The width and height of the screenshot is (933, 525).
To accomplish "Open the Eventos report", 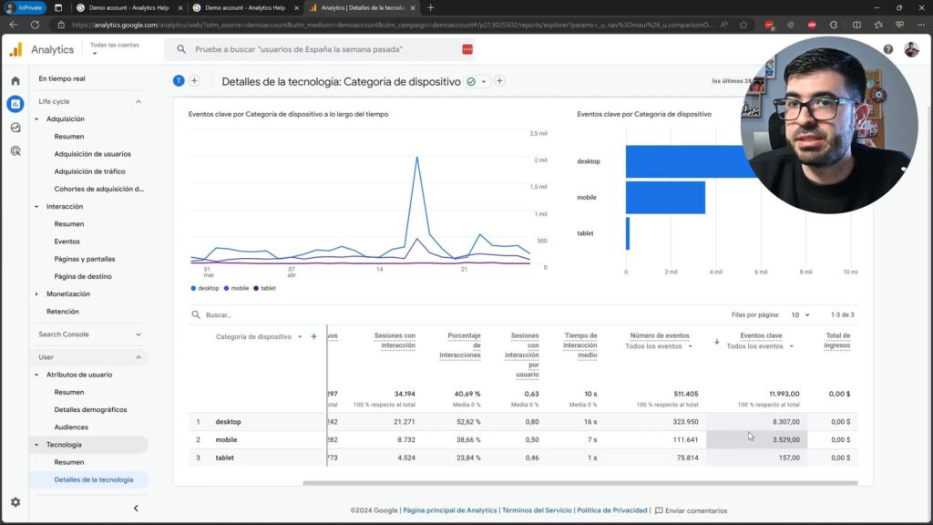I will [67, 242].
